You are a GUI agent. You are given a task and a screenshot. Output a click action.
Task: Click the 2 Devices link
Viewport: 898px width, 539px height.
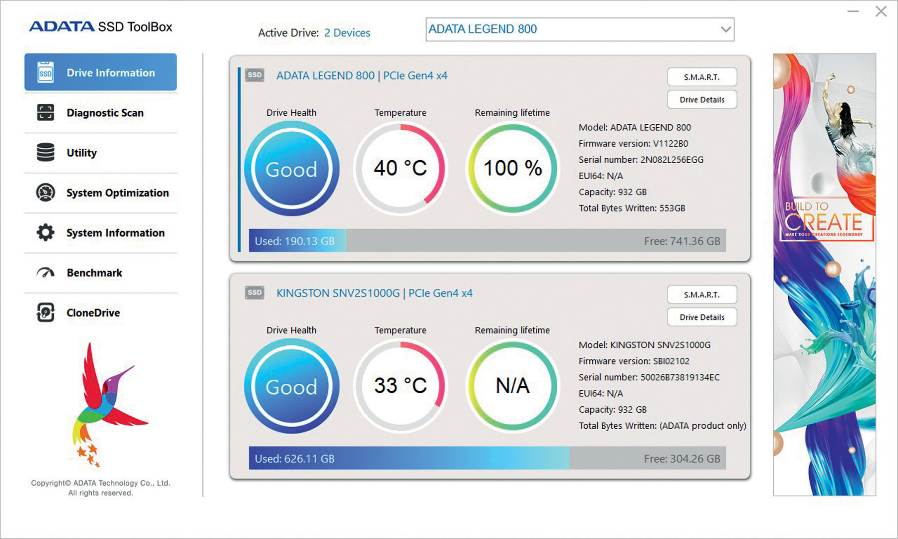[x=347, y=33]
